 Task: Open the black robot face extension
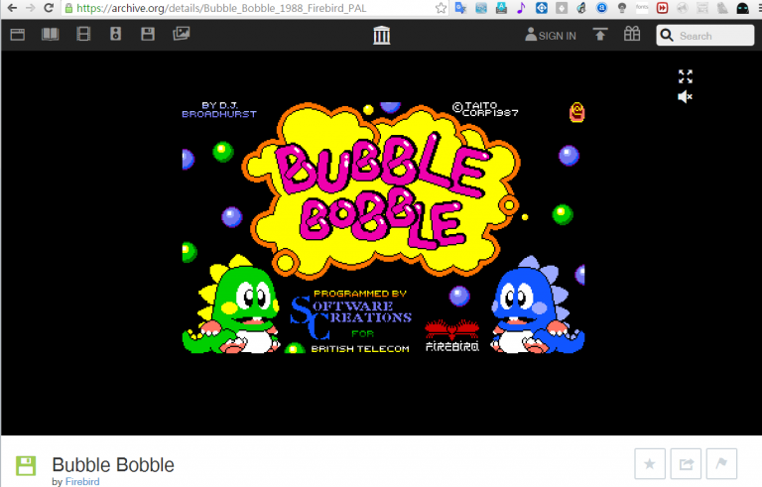pos(742,8)
